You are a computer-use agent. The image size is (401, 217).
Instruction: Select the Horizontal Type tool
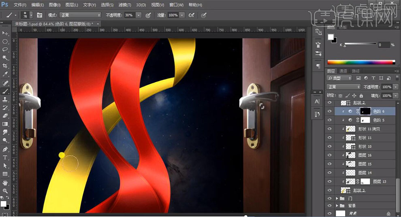(x=5, y=157)
